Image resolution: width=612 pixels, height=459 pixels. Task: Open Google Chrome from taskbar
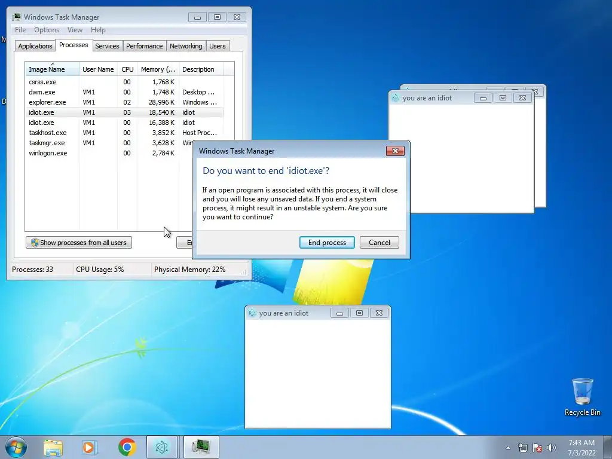pos(127,447)
